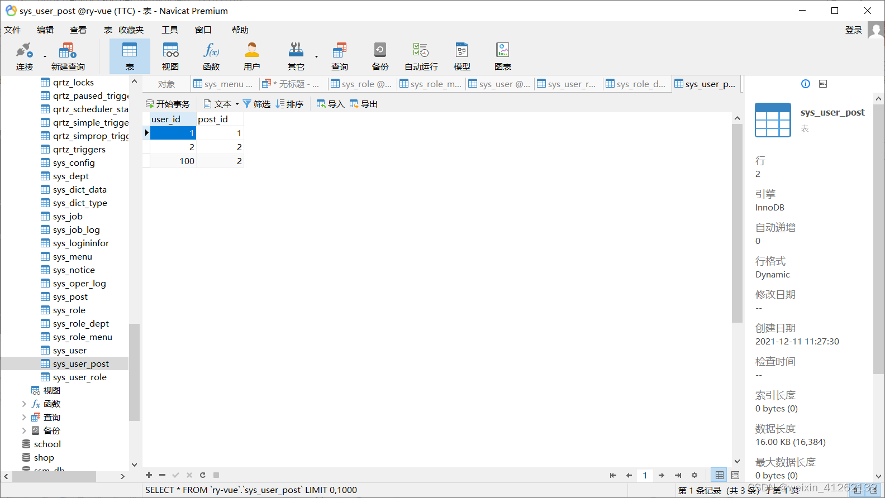The image size is (885, 498).
Task: Open the Connection (连接) toolbar icon
Action: click(24, 56)
